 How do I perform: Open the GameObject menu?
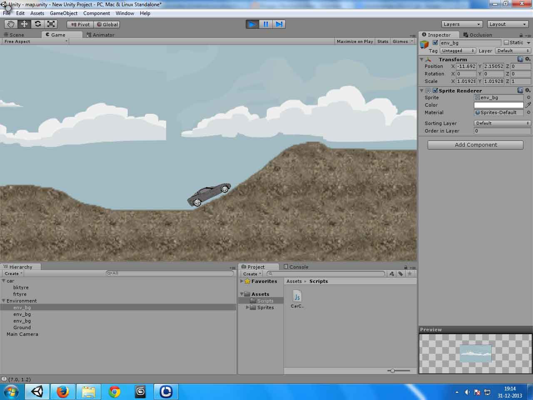click(63, 13)
